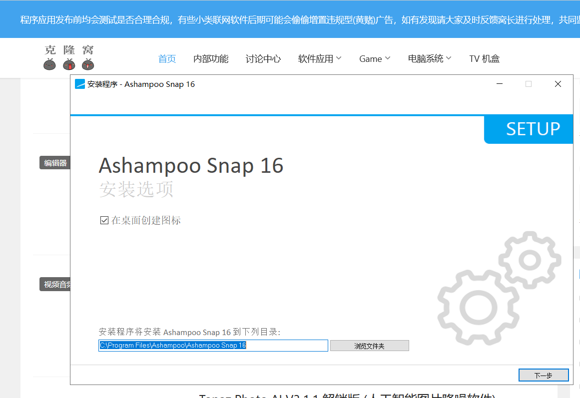Click the Ashampoo Snap 16 heading
This screenshot has width=580, height=398.
point(191,165)
